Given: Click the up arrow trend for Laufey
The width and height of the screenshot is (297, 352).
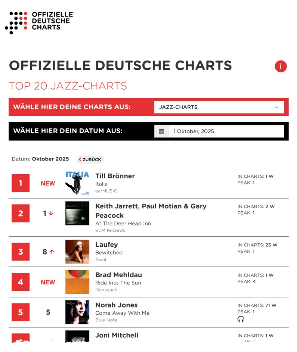Looking at the screenshot, I should (52, 252).
